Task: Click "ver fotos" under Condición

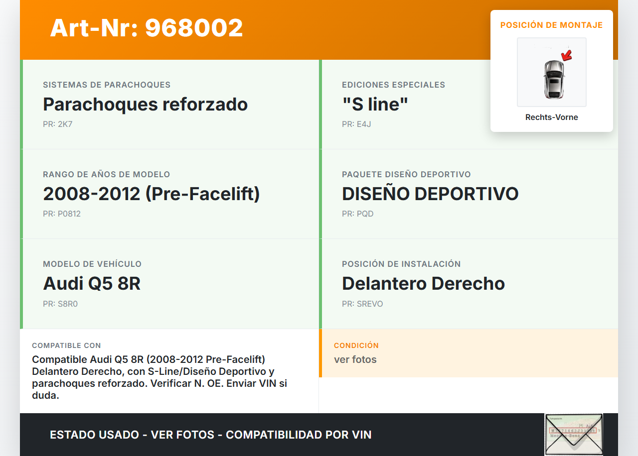Action: tap(355, 359)
